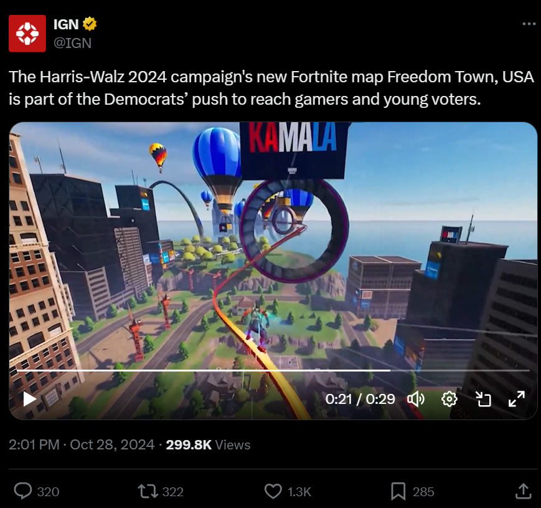This screenshot has width=541, height=508.
Task: Play the Fortnite video
Action: [x=30, y=399]
